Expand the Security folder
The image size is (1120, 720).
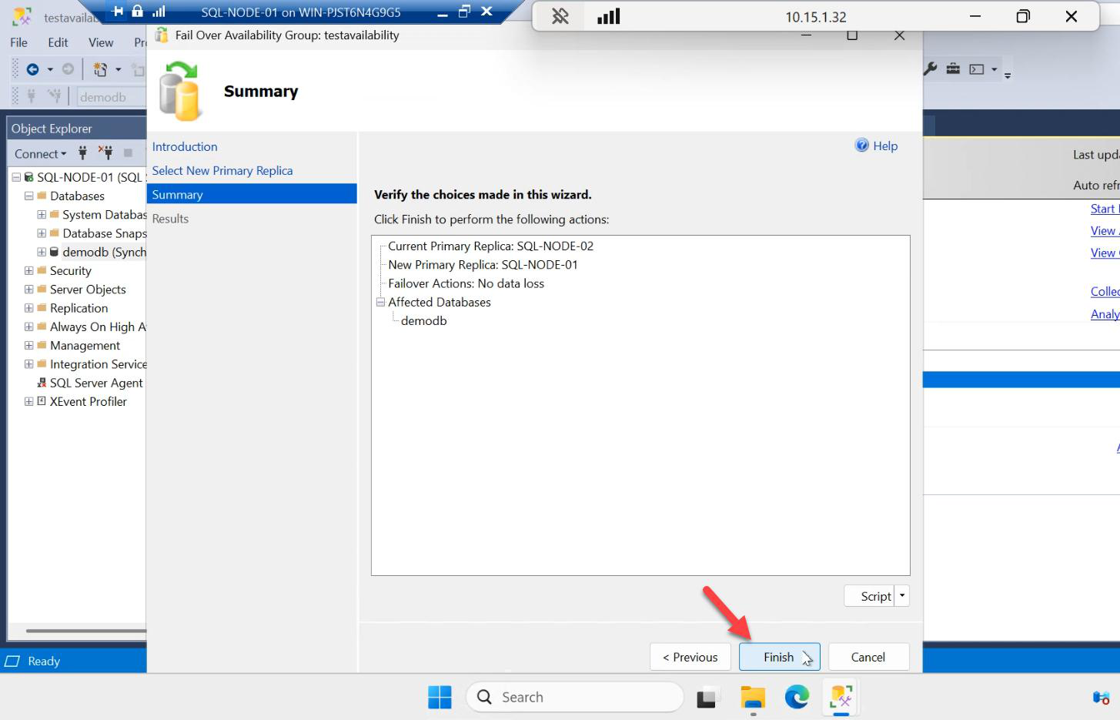(28, 270)
